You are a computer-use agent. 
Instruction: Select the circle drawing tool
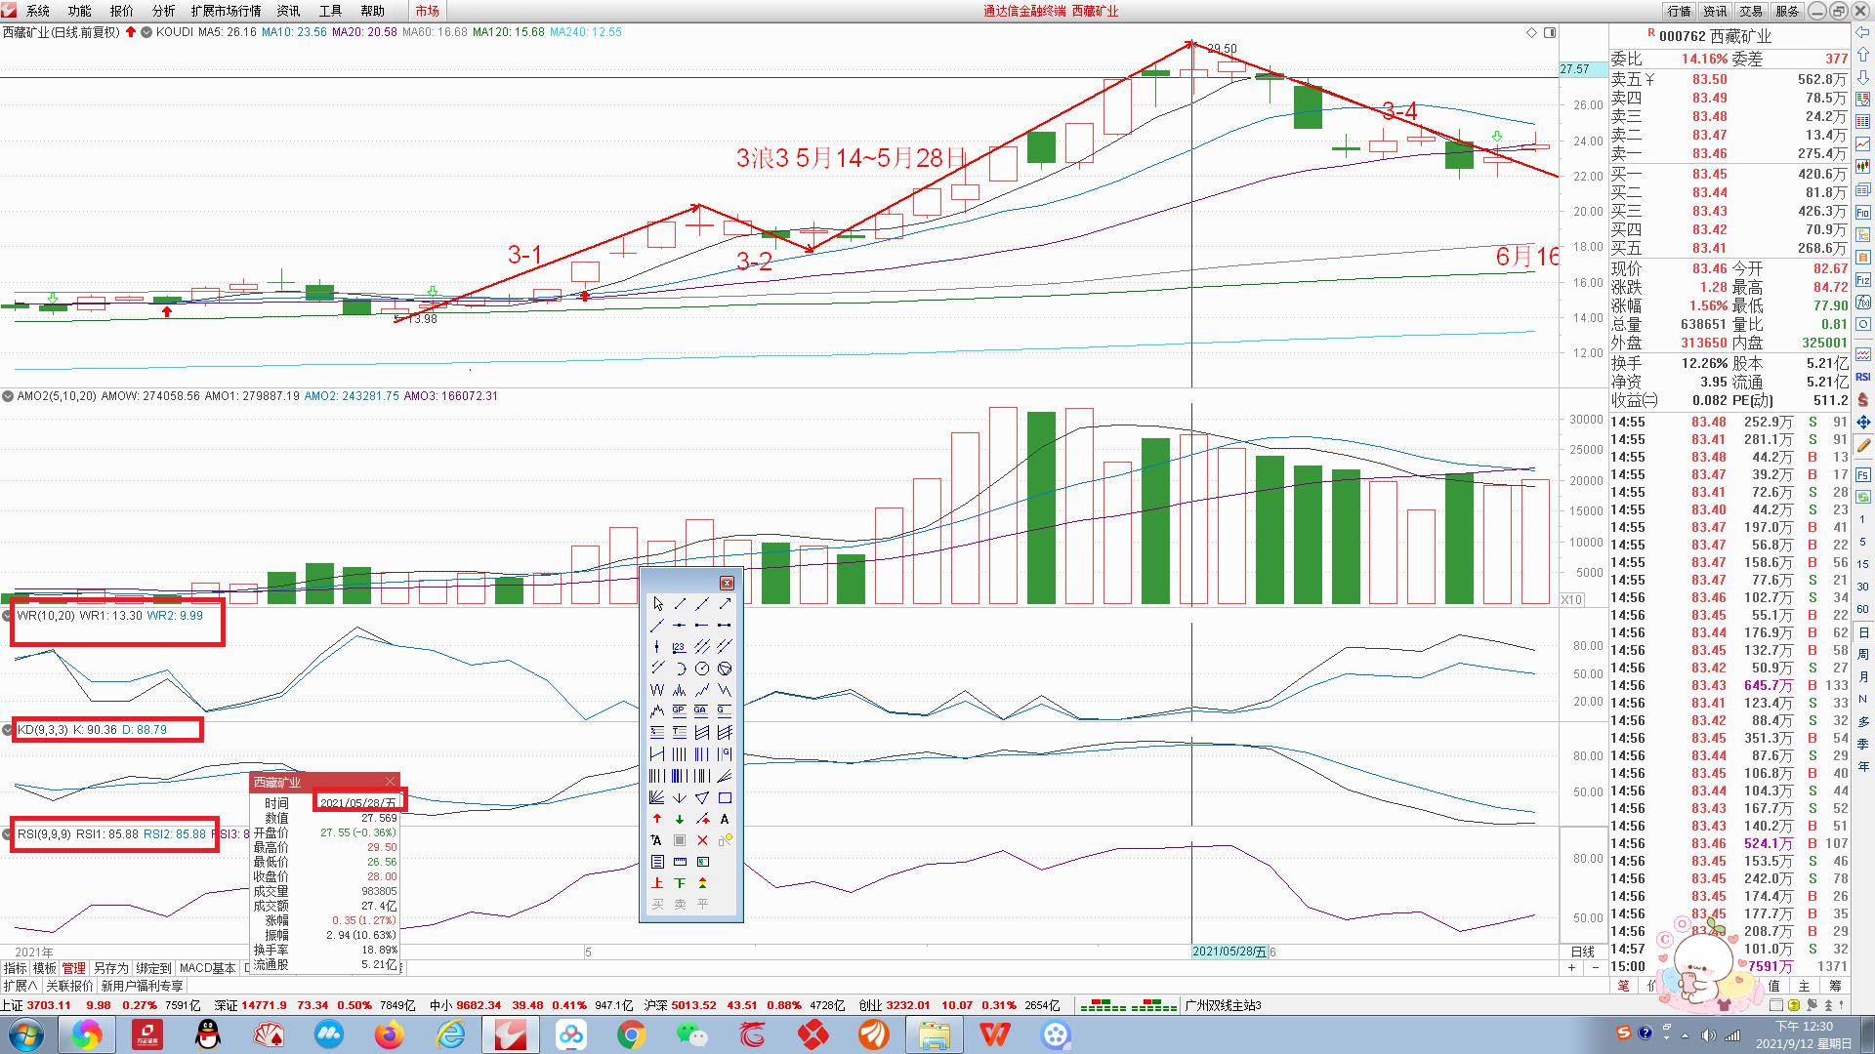(x=702, y=669)
